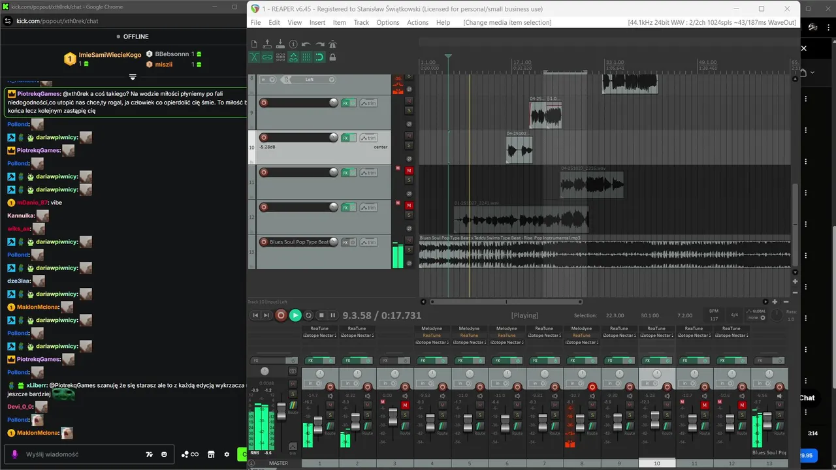Click the Save Project (download arrow) icon

[x=280, y=44]
